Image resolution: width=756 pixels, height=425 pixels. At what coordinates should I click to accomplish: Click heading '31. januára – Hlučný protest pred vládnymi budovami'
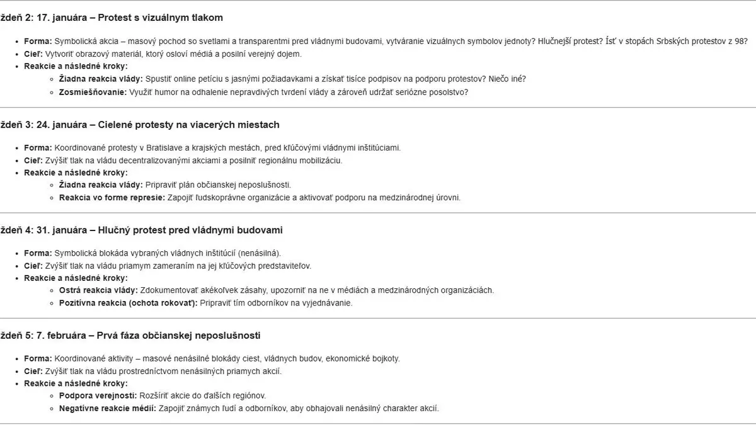pyautogui.click(x=159, y=230)
